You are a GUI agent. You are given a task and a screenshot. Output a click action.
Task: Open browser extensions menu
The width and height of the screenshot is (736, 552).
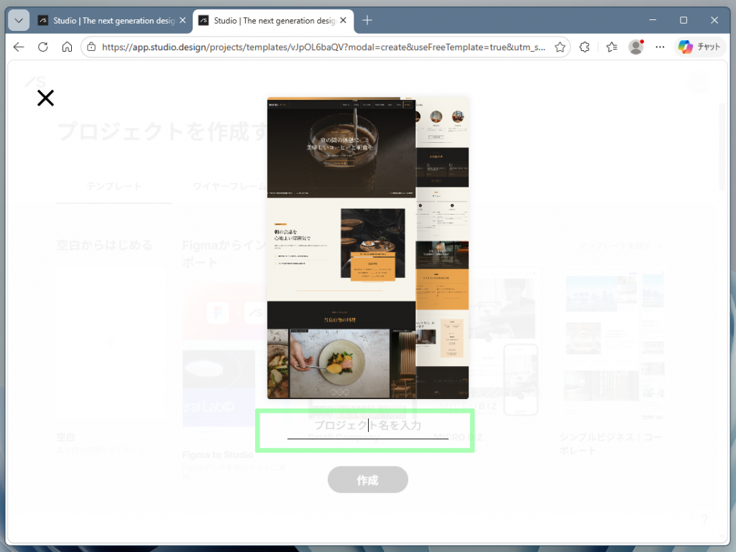(584, 47)
